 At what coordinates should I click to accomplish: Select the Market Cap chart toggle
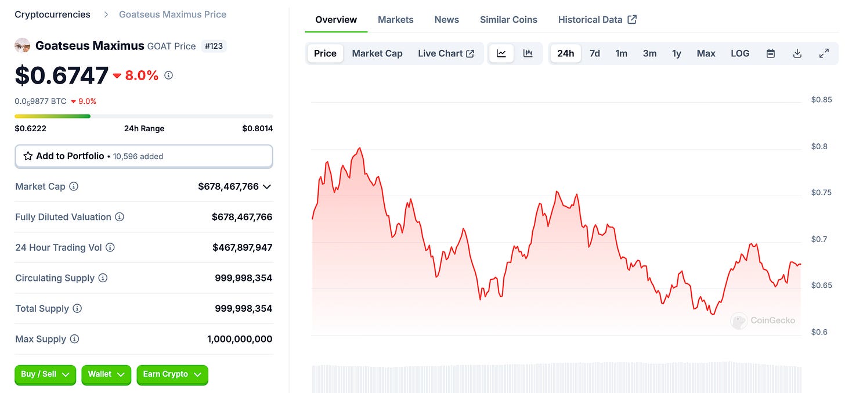point(377,53)
